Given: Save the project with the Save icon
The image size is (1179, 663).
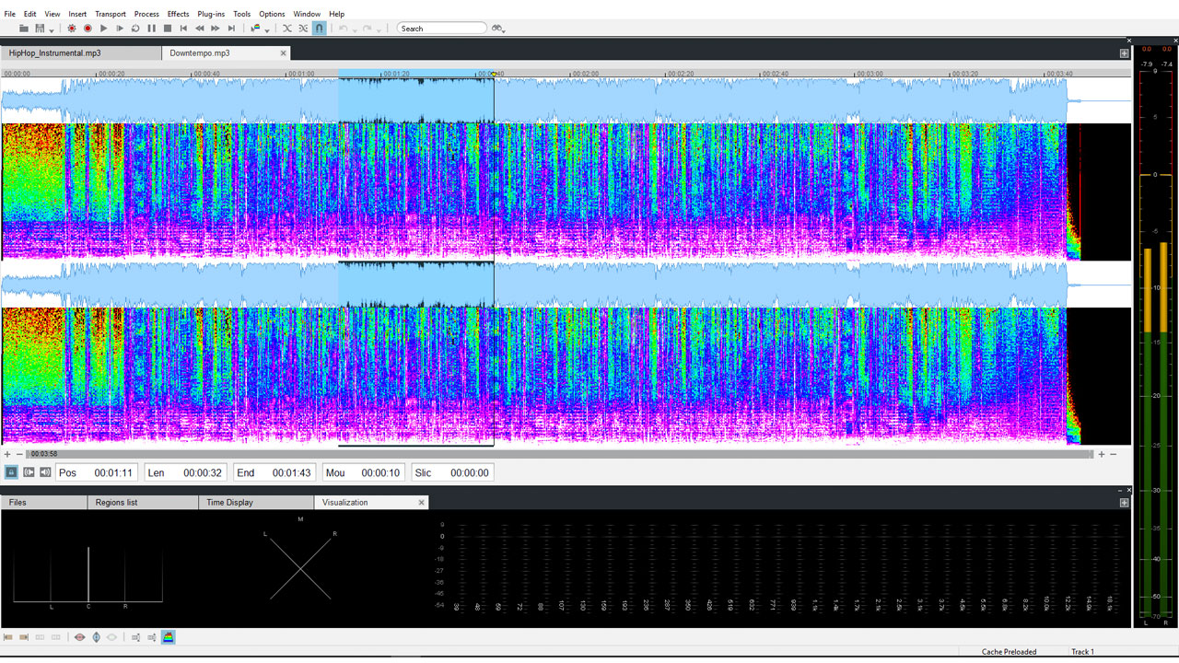Looking at the screenshot, I should [x=38, y=28].
